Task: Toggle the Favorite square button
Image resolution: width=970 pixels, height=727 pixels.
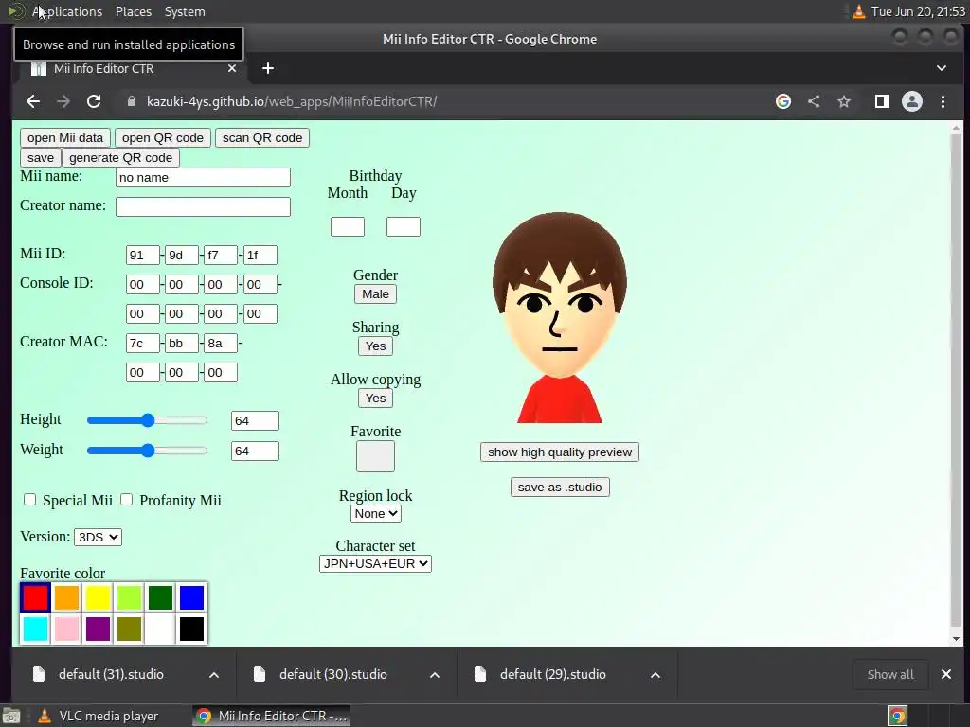Action: tap(375, 456)
